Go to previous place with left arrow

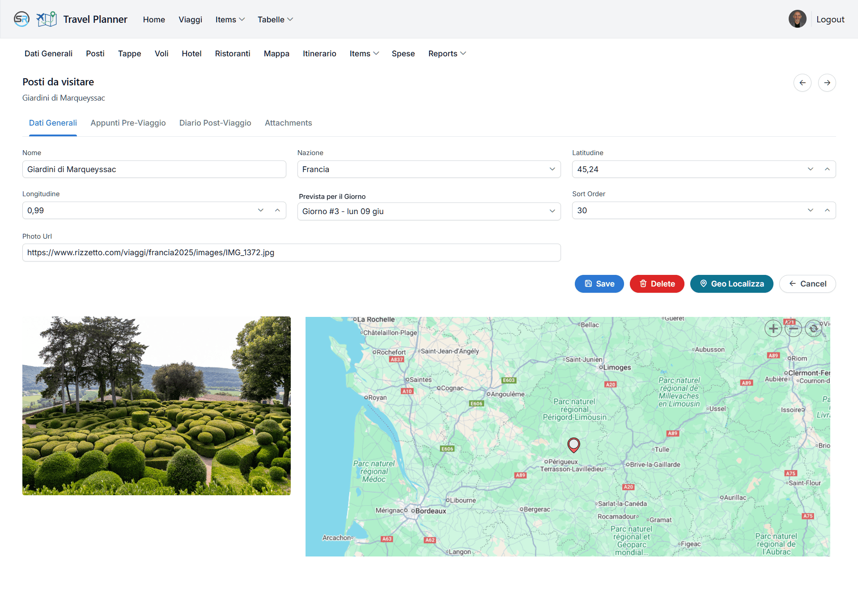click(803, 83)
